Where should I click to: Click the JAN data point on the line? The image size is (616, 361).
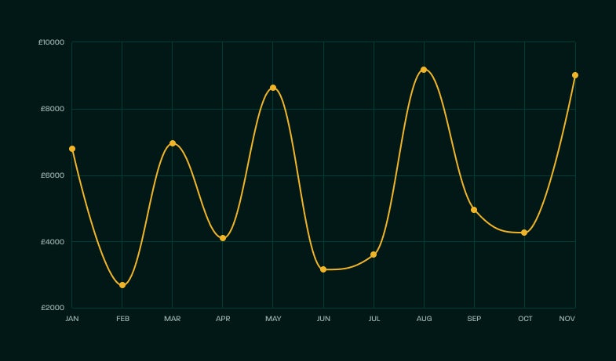click(72, 149)
